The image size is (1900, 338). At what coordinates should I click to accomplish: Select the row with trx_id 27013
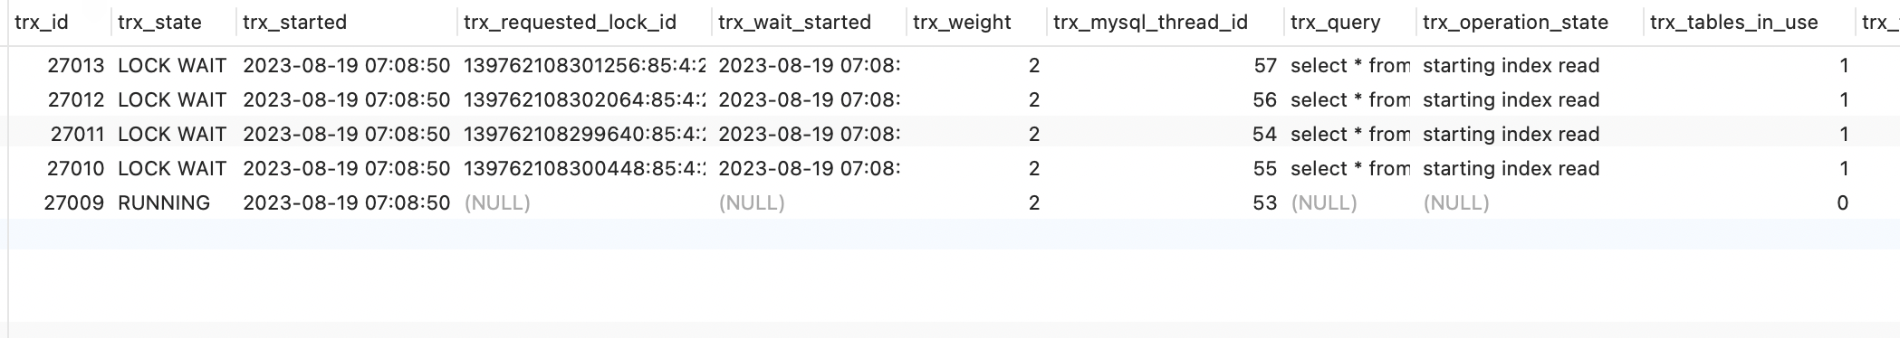point(950,65)
